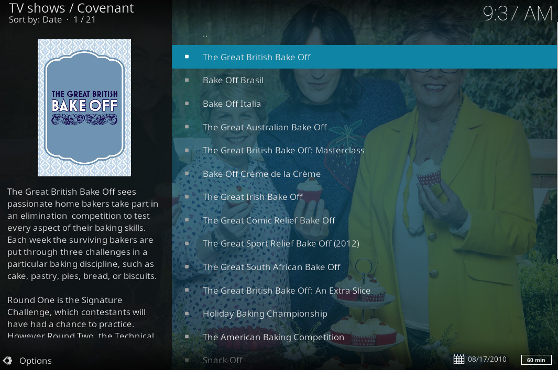Select The Great South African Bake Off
Image resolution: width=558 pixels, height=370 pixels.
click(x=364, y=267)
